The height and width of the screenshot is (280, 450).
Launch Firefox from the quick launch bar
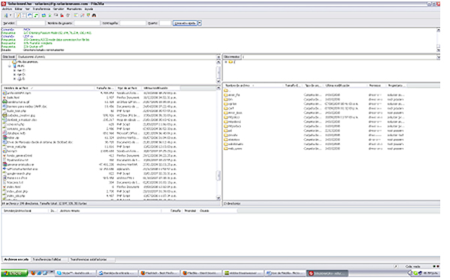33,273
